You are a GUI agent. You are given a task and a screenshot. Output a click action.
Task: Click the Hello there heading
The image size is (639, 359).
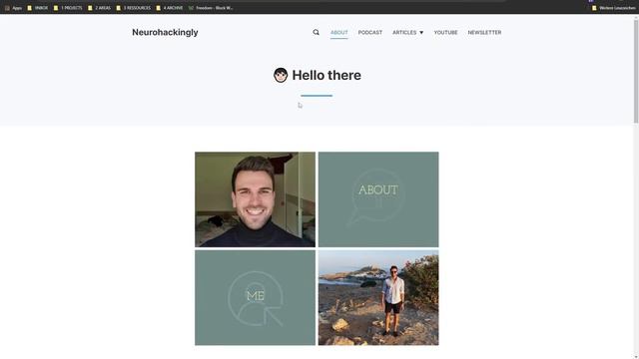pos(326,76)
